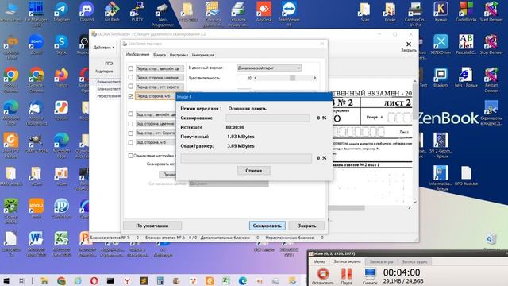The width and height of the screenshot is (508, 286).
Task: Open Microsoft Edge from taskbar
Action: click(242, 280)
